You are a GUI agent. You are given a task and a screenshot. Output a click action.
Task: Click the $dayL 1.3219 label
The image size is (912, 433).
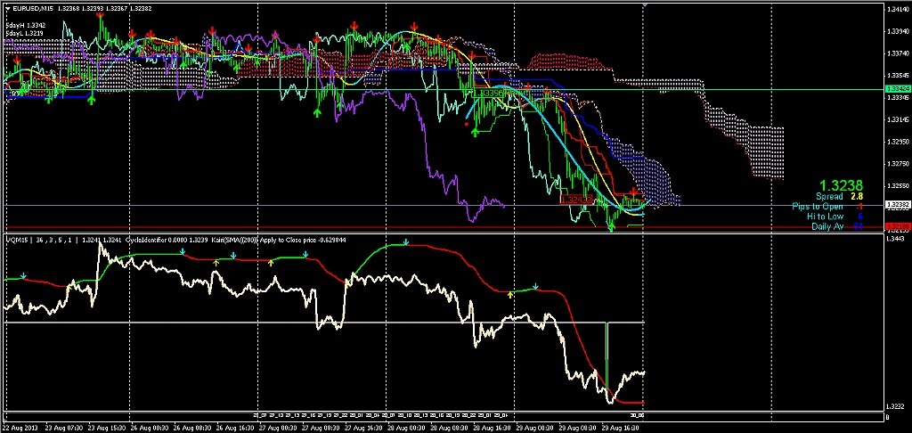(25, 34)
